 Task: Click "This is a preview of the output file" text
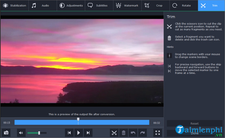point(82,114)
